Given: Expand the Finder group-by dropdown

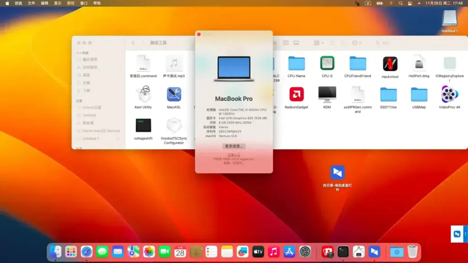Looking at the screenshot, I should (319, 43).
